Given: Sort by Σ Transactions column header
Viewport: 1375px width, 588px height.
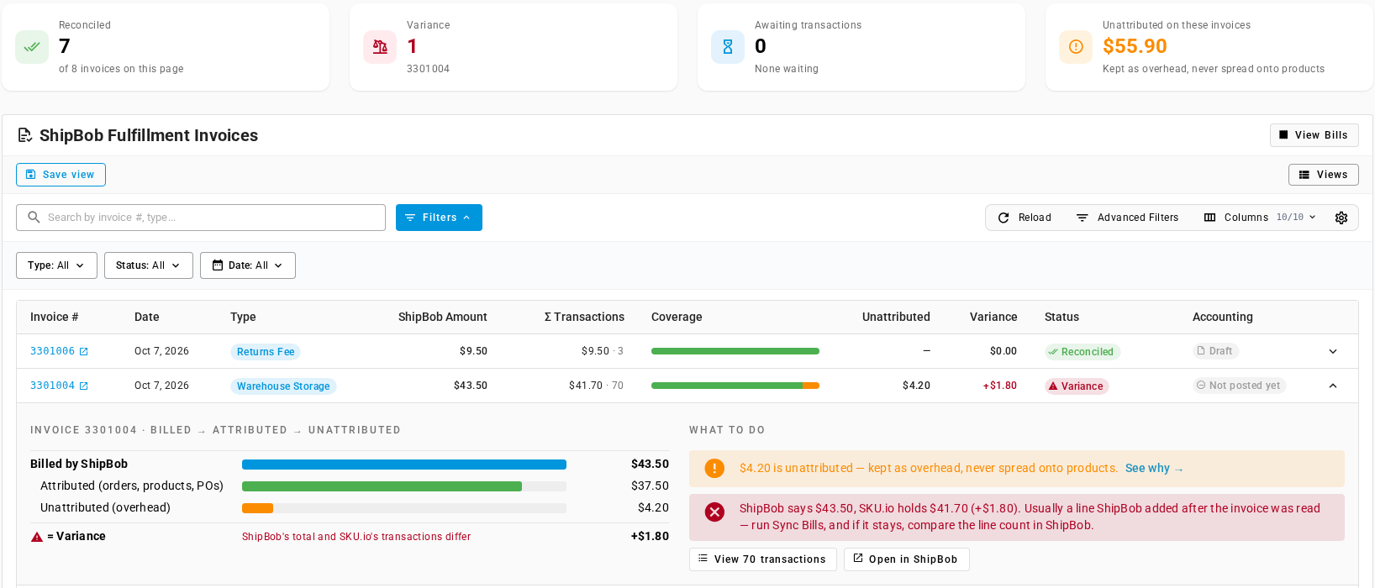Looking at the screenshot, I should pos(584,318).
